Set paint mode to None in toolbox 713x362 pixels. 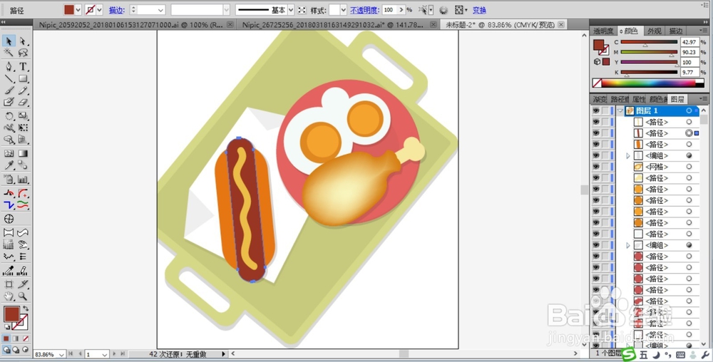coord(26,338)
